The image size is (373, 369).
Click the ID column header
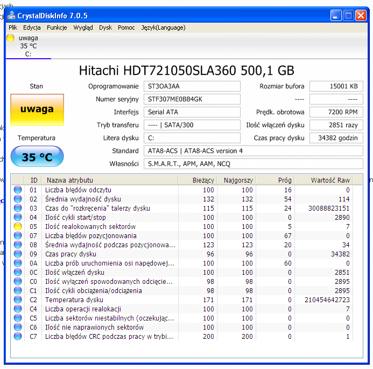pos(33,180)
